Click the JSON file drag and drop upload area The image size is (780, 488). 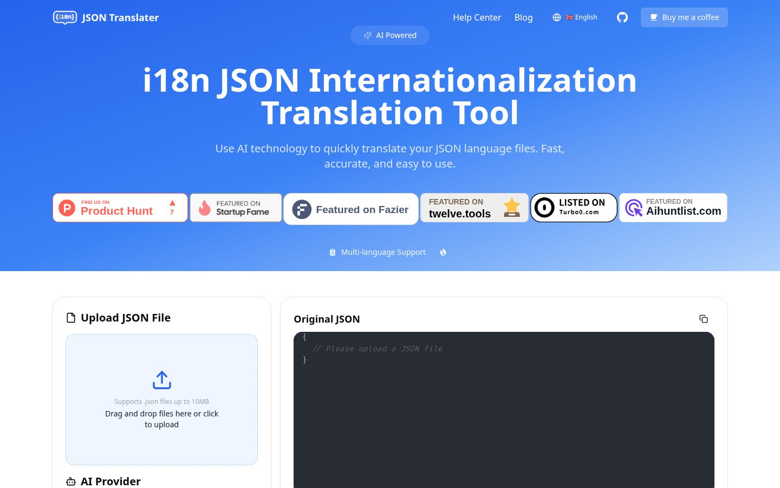click(161, 400)
